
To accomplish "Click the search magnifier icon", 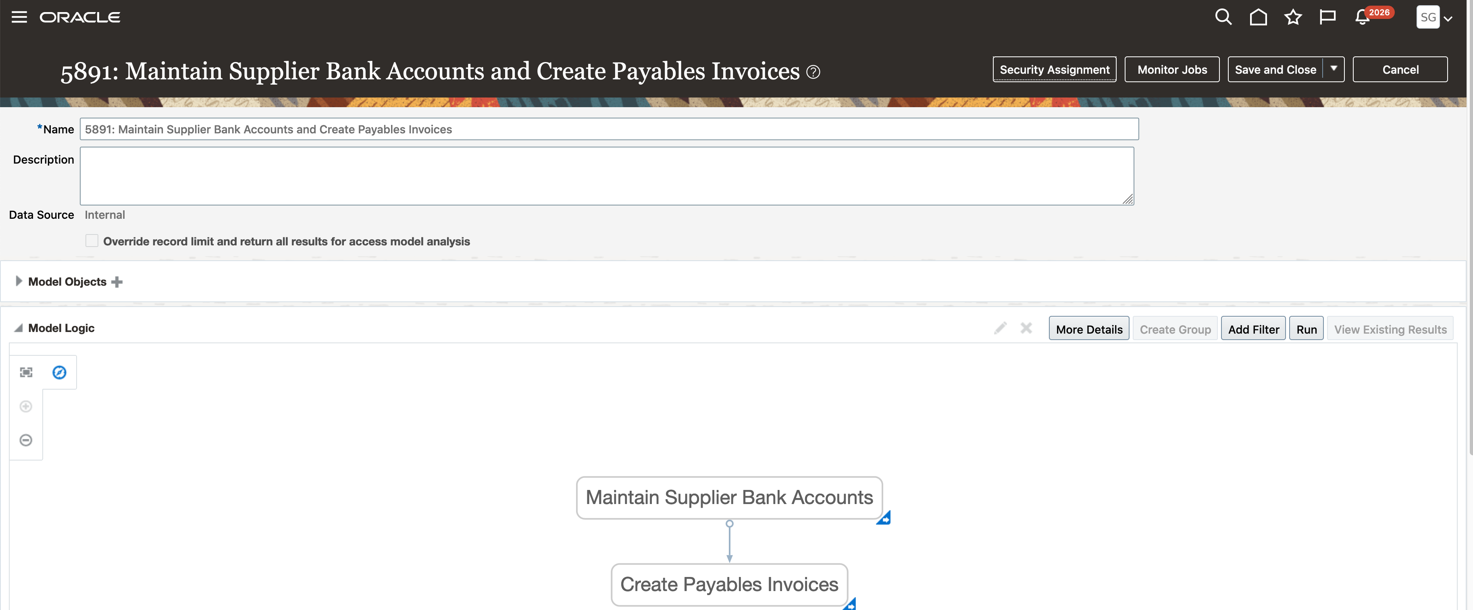I will coord(1223,17).
